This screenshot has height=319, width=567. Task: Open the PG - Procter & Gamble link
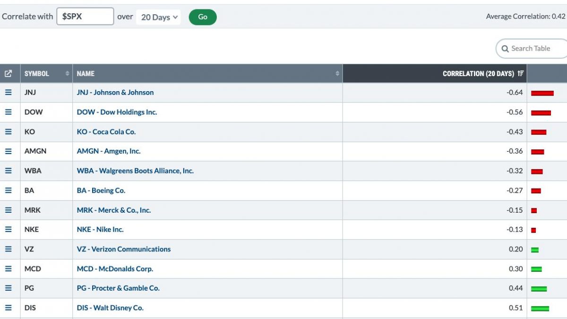[x=118, y=288]
